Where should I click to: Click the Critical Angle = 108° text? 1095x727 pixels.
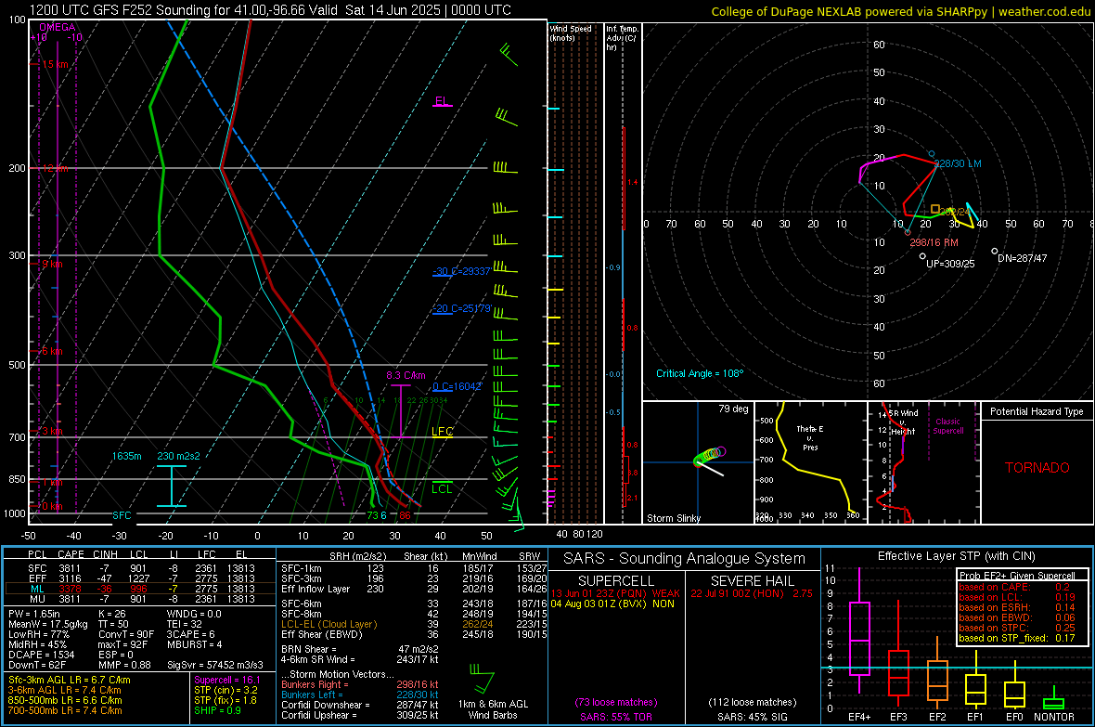click(x=700, y=373)
